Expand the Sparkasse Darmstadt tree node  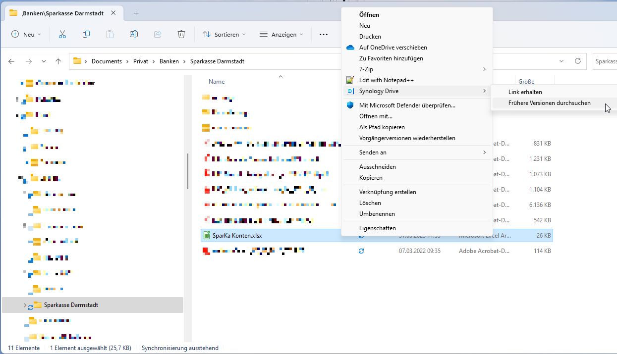click(x=25, y=305)
